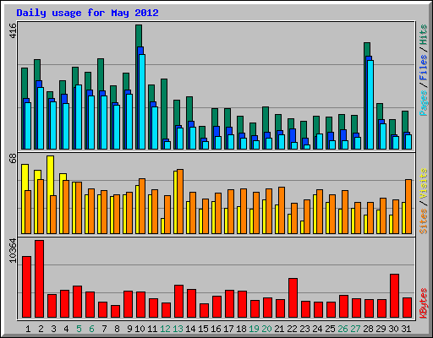Click day 13 weekend label
This screenshot has width=433, height=338.
178,329
